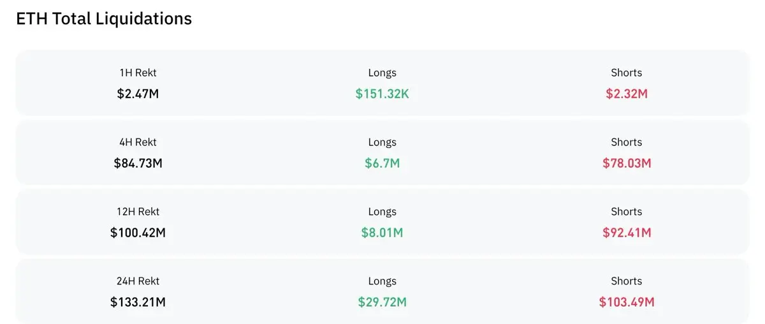
Task: Click the $133.21M 24H Rekt total
Action: [x=138, y=302]
